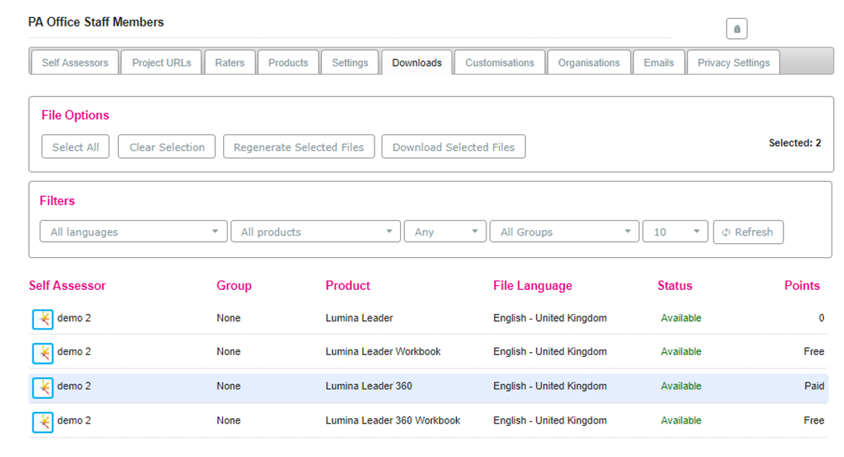Screen dimensions: 844x457
Task: Click the Downloads tab
Action: [417, 62]
